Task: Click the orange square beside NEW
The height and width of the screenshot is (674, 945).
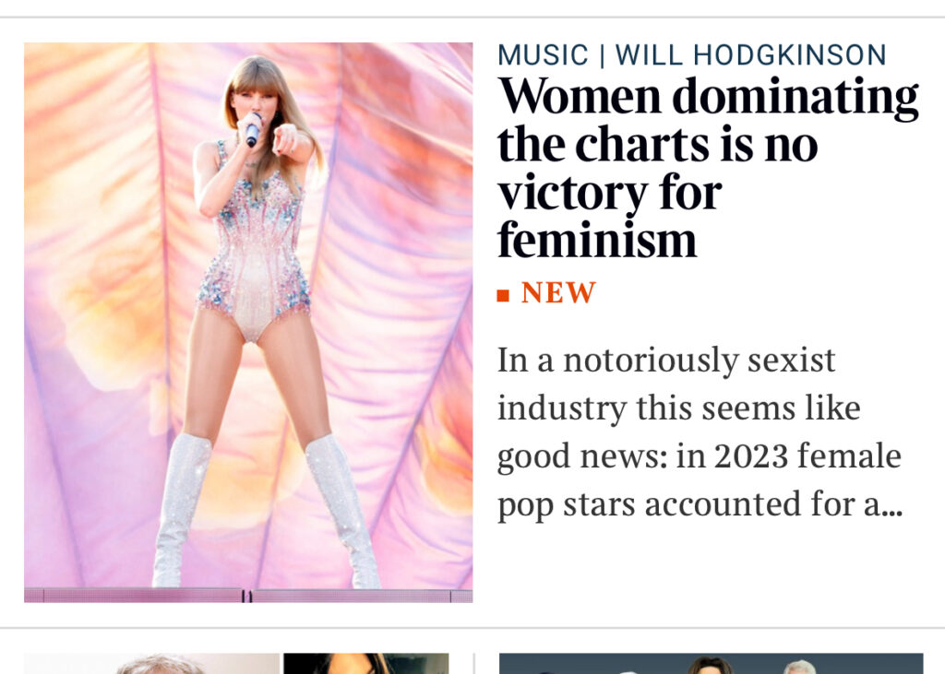Action: (x=503, y=295)
